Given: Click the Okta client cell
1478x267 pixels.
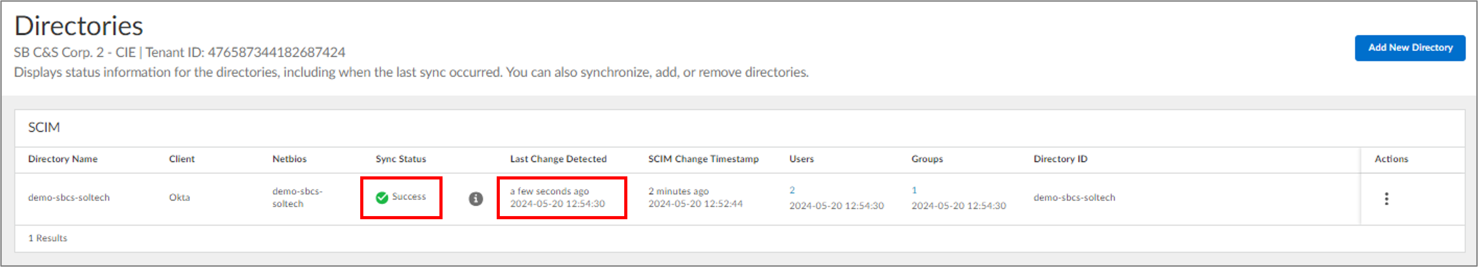Looking at the screenshot, I should (x=179, y=198).
